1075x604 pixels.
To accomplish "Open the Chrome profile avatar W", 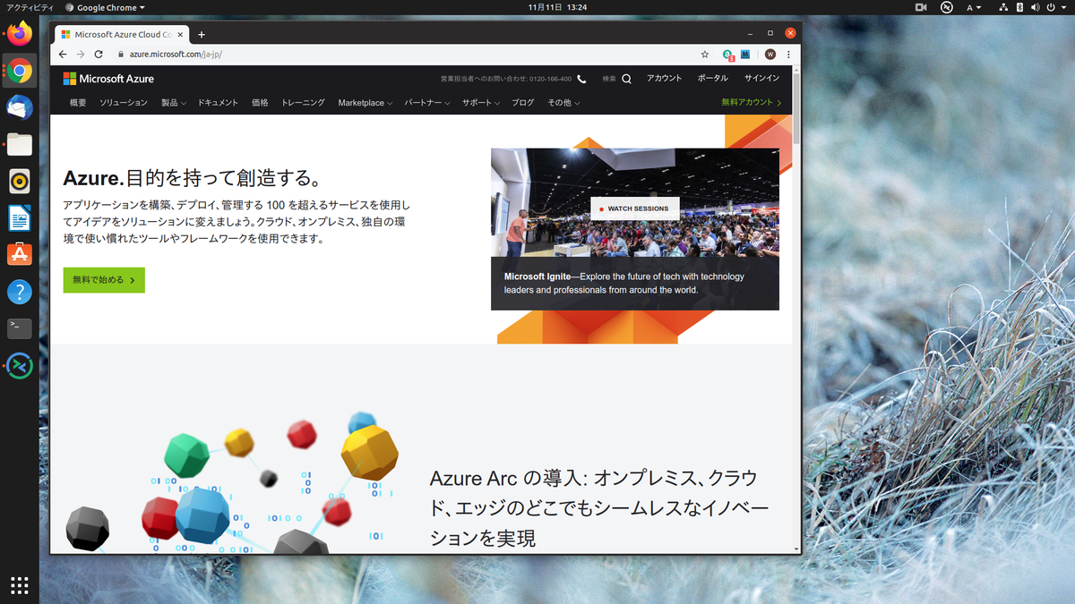I will (x=769, y=54).
